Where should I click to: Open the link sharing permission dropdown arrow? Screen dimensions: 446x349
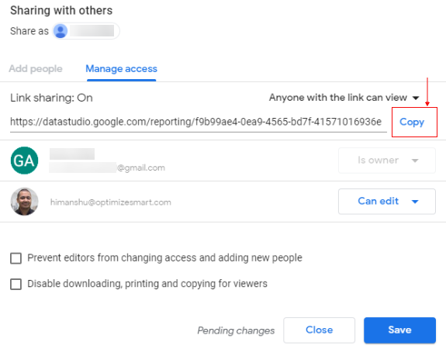point(416,98)
